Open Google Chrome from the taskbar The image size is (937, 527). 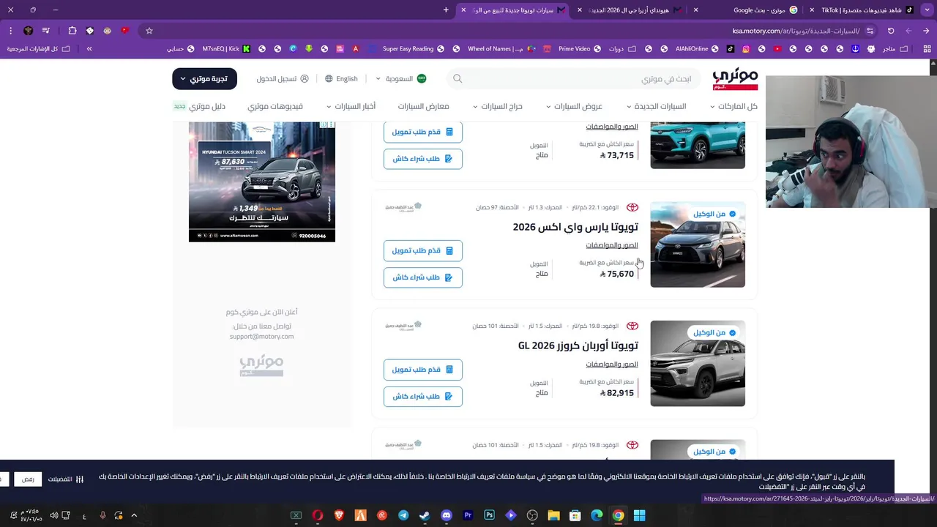tap(618, 515)
